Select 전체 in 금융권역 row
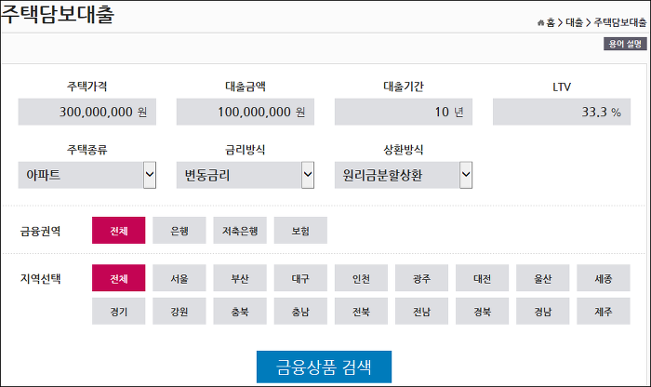Viewport: 651px width, 387px height. click(x=119, y=230)
